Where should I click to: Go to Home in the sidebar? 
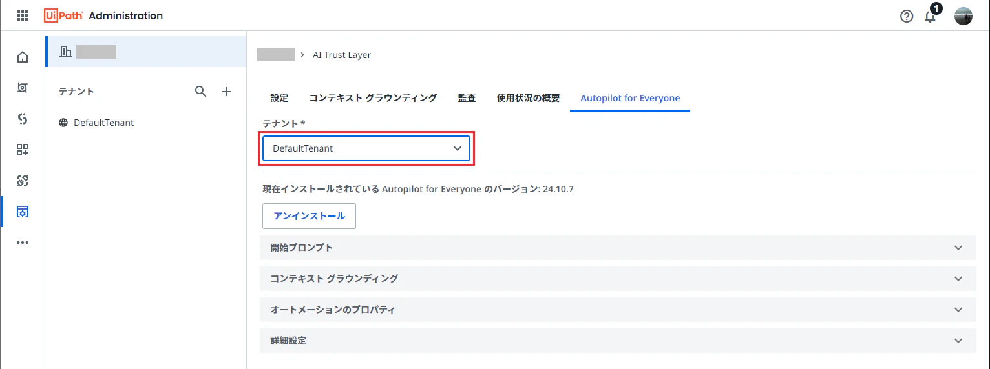click(23, 57)
